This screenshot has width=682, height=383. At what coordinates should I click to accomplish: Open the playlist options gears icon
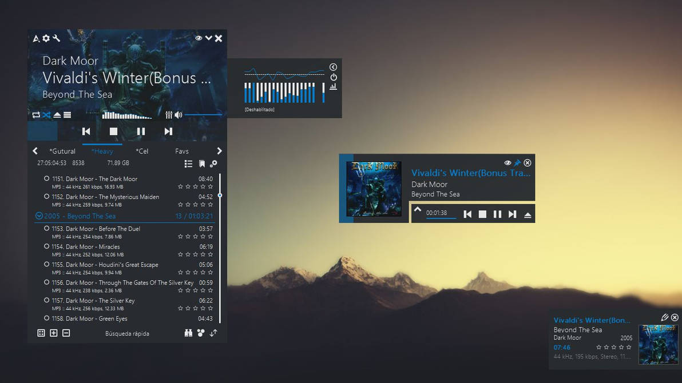(x=213, y=164)
